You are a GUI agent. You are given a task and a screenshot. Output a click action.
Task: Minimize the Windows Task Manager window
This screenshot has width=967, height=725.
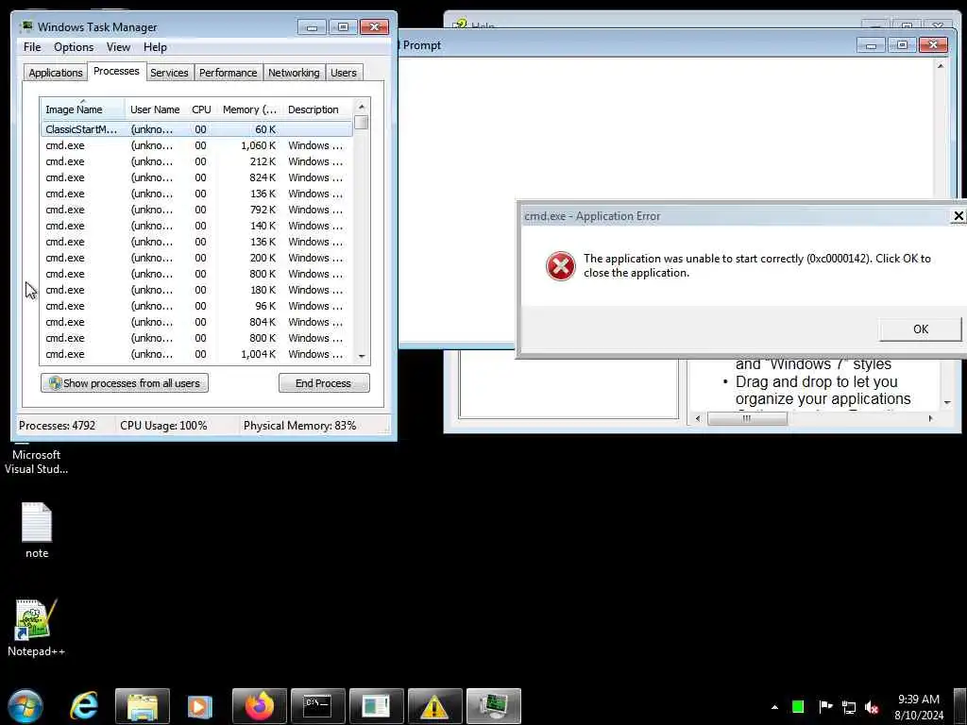[x=312, y=27]
